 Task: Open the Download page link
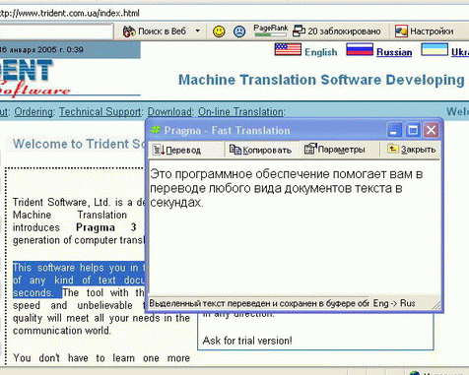169,112
